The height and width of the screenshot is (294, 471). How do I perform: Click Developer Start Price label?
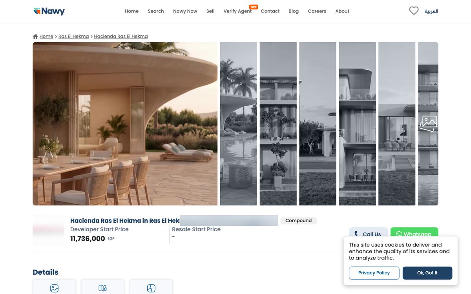click(99, 229)
